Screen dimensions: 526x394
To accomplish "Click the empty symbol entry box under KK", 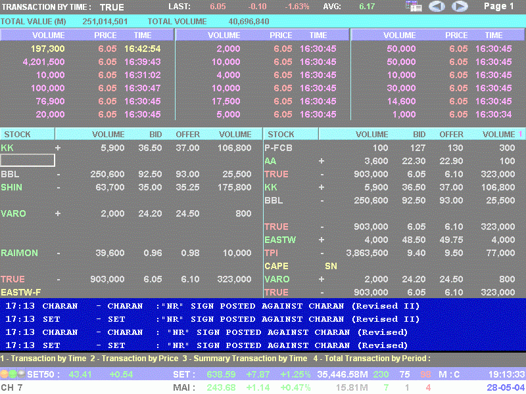I will (x=28, y=160).
